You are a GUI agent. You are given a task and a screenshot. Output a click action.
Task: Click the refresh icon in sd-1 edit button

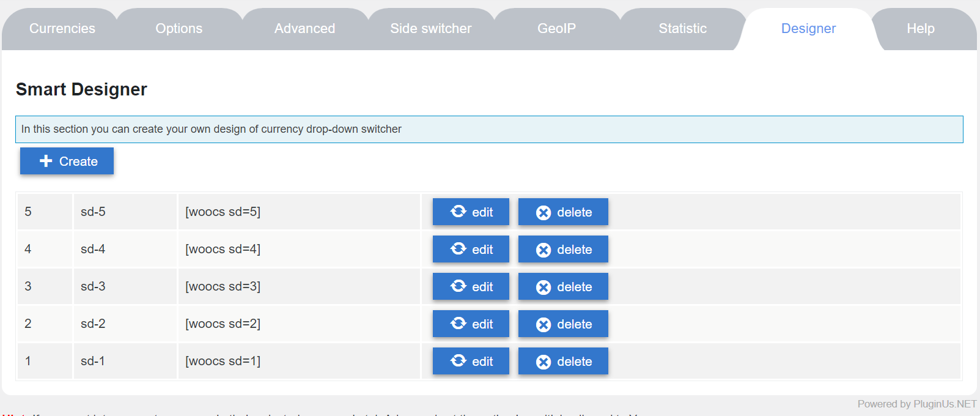click(x=459, y=360)
